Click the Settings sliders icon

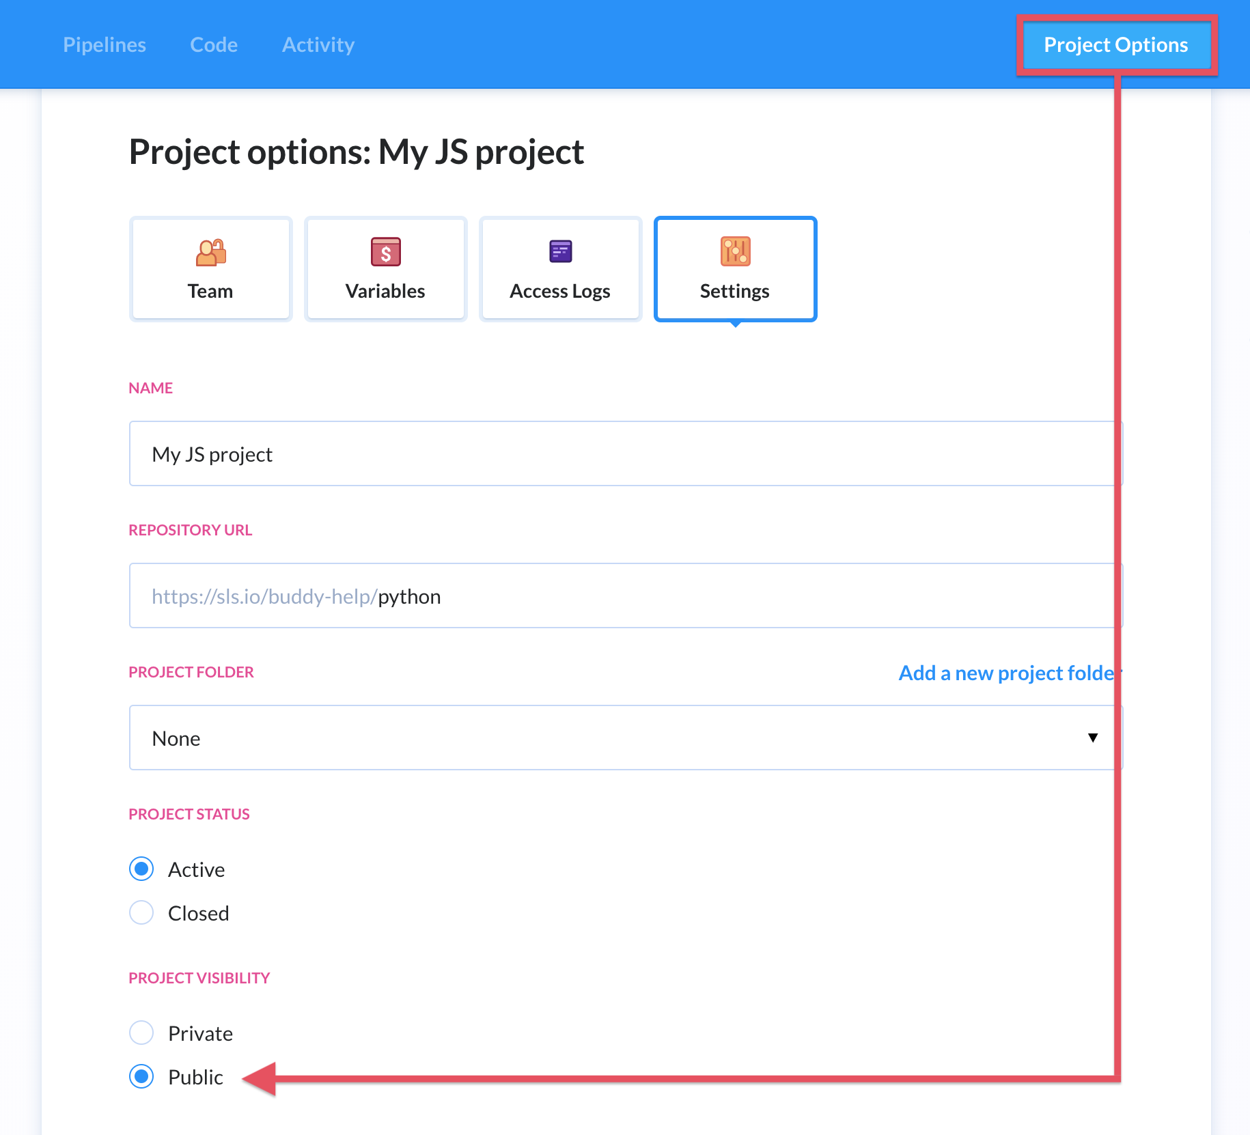click(x=735, y=251)
